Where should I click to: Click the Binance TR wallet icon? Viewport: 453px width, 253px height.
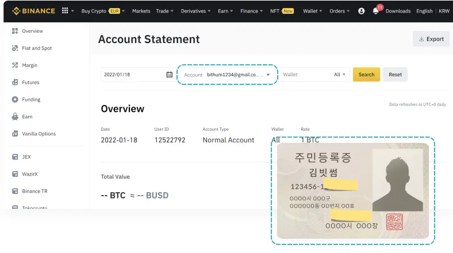click(15, 191)
